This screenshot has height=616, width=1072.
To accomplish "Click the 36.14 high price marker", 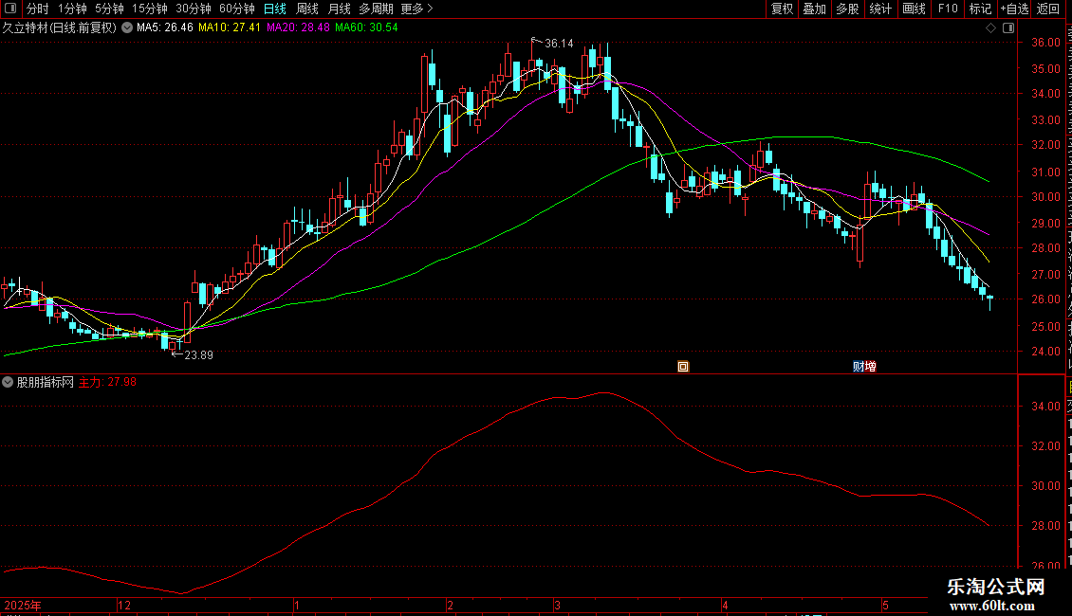I will click(559, 44).
